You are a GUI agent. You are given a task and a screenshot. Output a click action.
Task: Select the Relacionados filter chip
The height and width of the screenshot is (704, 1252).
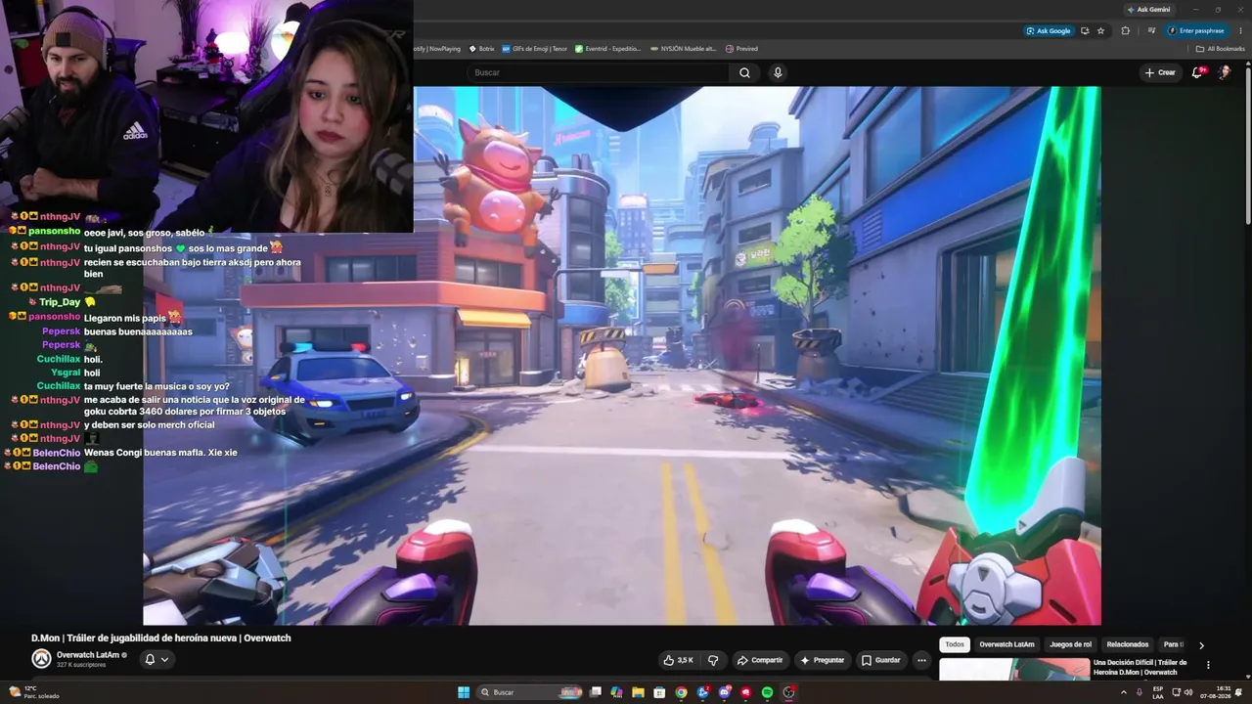pyautogui.click(x=1128, y=644)
